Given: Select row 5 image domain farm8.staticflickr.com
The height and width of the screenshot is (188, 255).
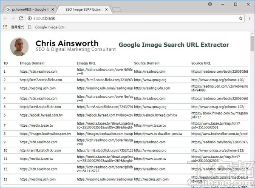Looking at the screenshot, I should (40, 107).
